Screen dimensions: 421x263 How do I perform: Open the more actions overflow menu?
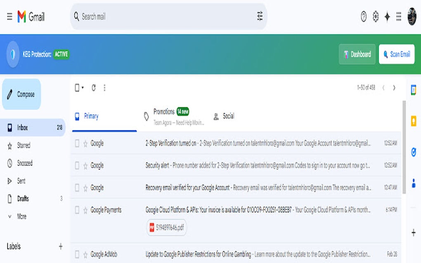point(105,88)
